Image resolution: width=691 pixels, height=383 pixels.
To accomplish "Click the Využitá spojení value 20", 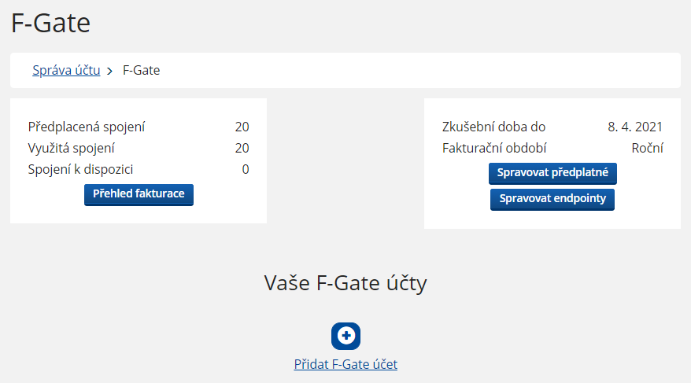I will click(242, 148).
